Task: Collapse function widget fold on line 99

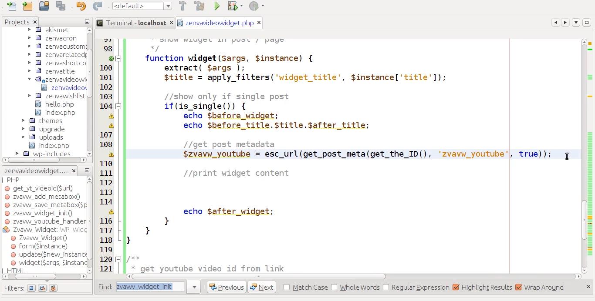Action: [118, 58]
